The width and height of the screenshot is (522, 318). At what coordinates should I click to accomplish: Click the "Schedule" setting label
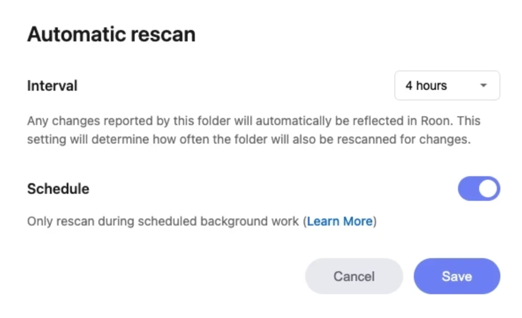58,189
